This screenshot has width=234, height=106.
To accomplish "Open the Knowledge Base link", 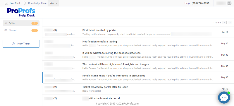I will [37, 3].
